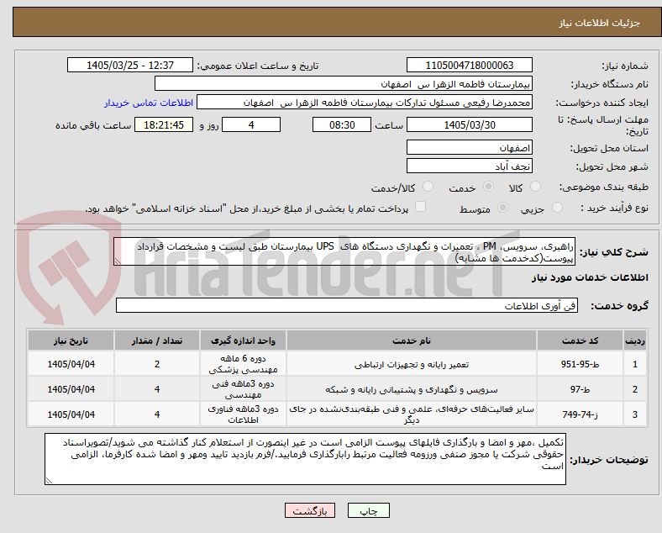Select the جزیی purchase type radio
This screenshot has height=533, width=662.
[x=557, y=208]
